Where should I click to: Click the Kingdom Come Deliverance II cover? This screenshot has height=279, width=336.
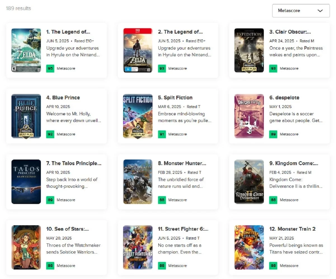(x=249, y=182)
